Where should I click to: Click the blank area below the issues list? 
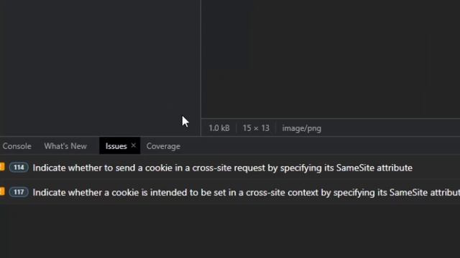click(230, 231)
